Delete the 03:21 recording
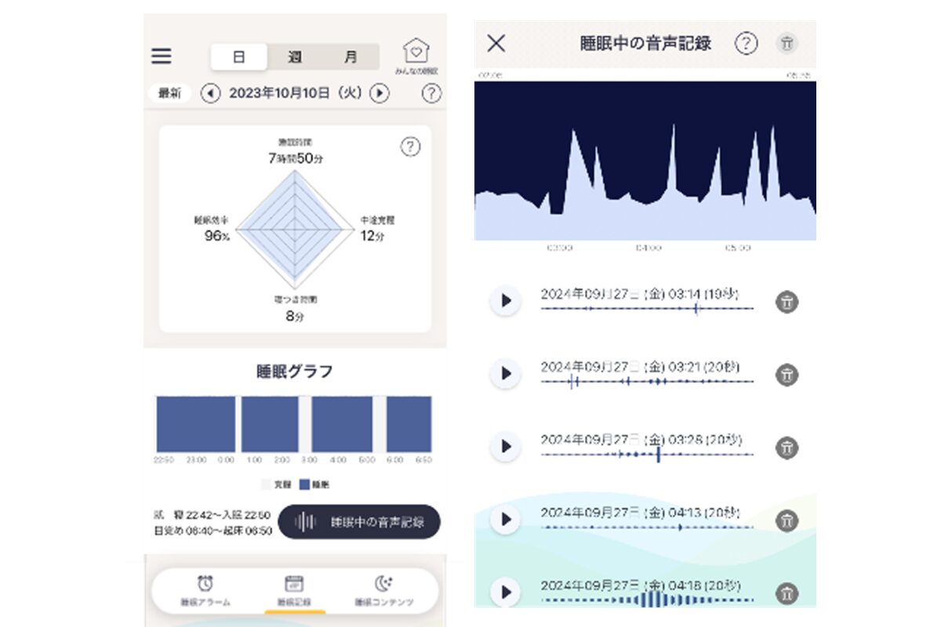Image resolution: width=941 pixels, height=627 pixels. [x=787, y=375]
